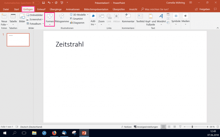The width and height of the screenshot is (220, 137).
Task: Select slide 1 thumbnail
Action: pos(18,40)
